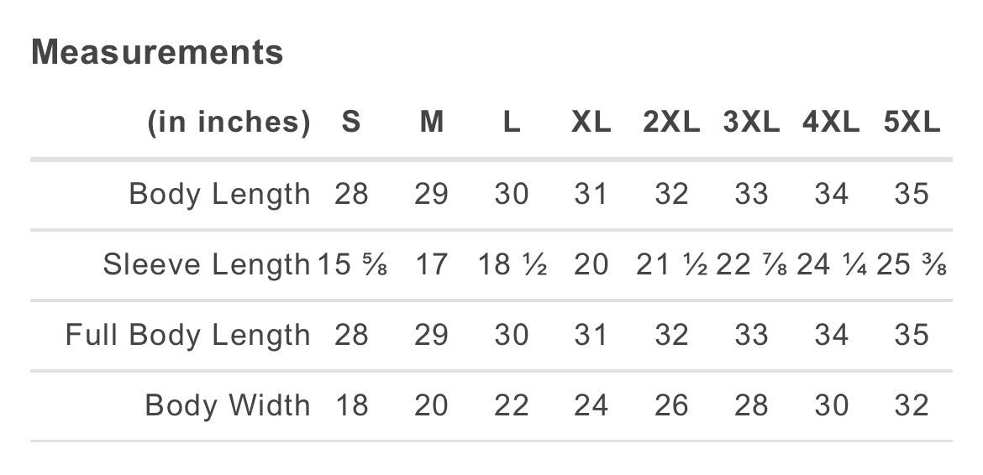
Task: Click Body Width value 32 for 5XL
Action: [x=912, y=405]
